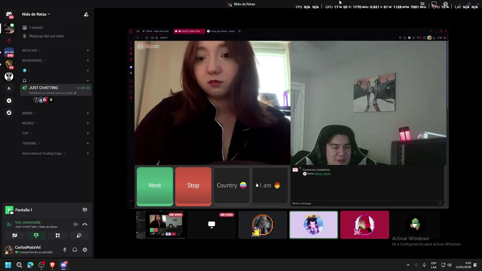Click browser reload icon
The width and height of the screenshot is (482, 271).
click(x=146, y=38)
